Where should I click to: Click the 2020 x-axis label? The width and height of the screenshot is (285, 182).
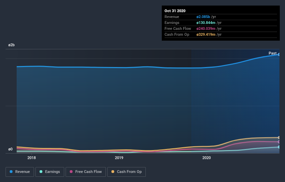[207, 158]
